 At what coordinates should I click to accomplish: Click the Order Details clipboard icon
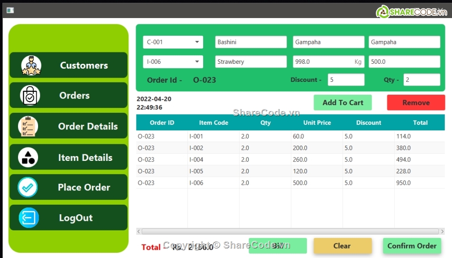[28, 126]
